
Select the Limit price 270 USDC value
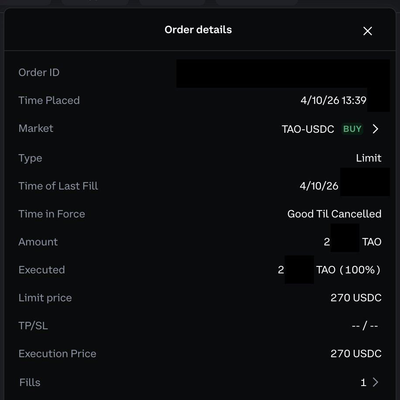pos(356,298)
